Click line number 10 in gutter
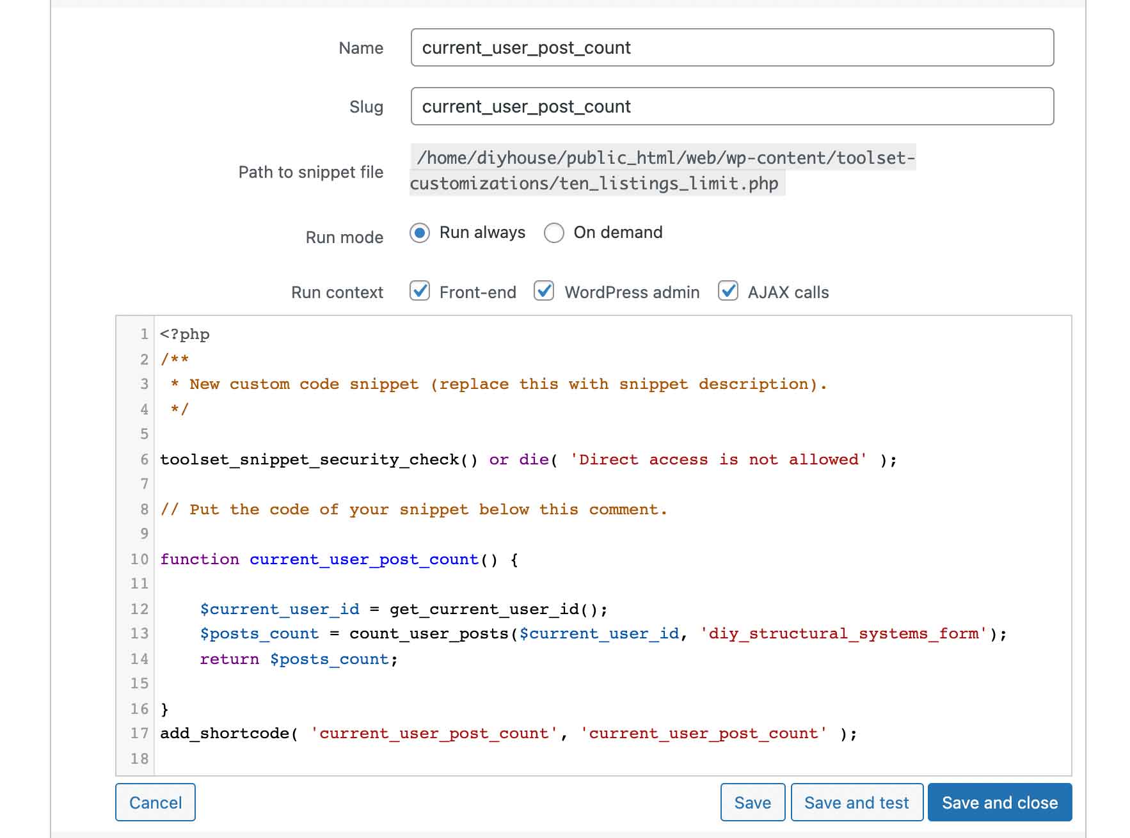Viewport: 1130px width, 838px height. point(139,559)
